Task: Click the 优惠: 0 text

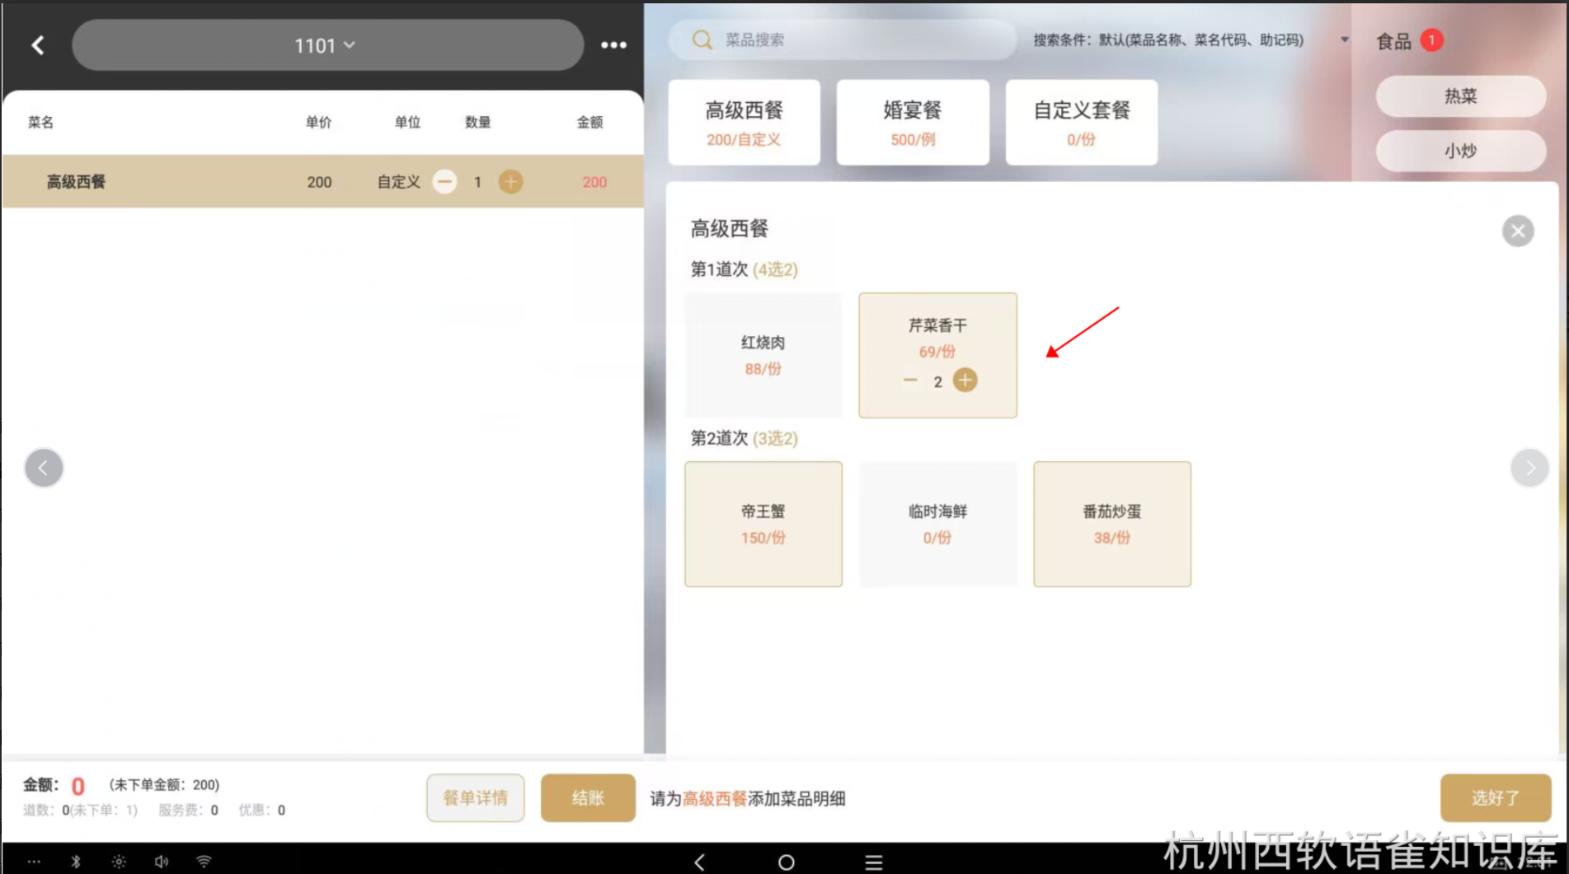Action: click(261, 810)
